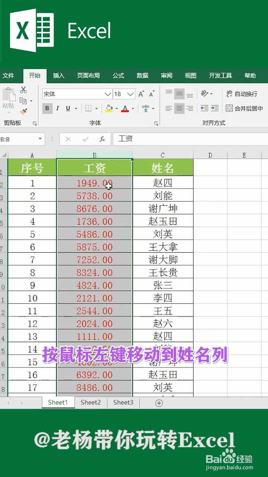This screenshot has height=477, width=268.
Task: Click the fx insert function icon
Action: 102,139
